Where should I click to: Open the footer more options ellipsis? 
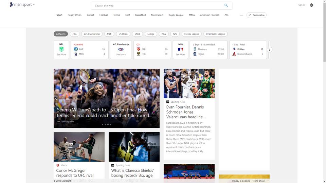[x=268, y=181]
